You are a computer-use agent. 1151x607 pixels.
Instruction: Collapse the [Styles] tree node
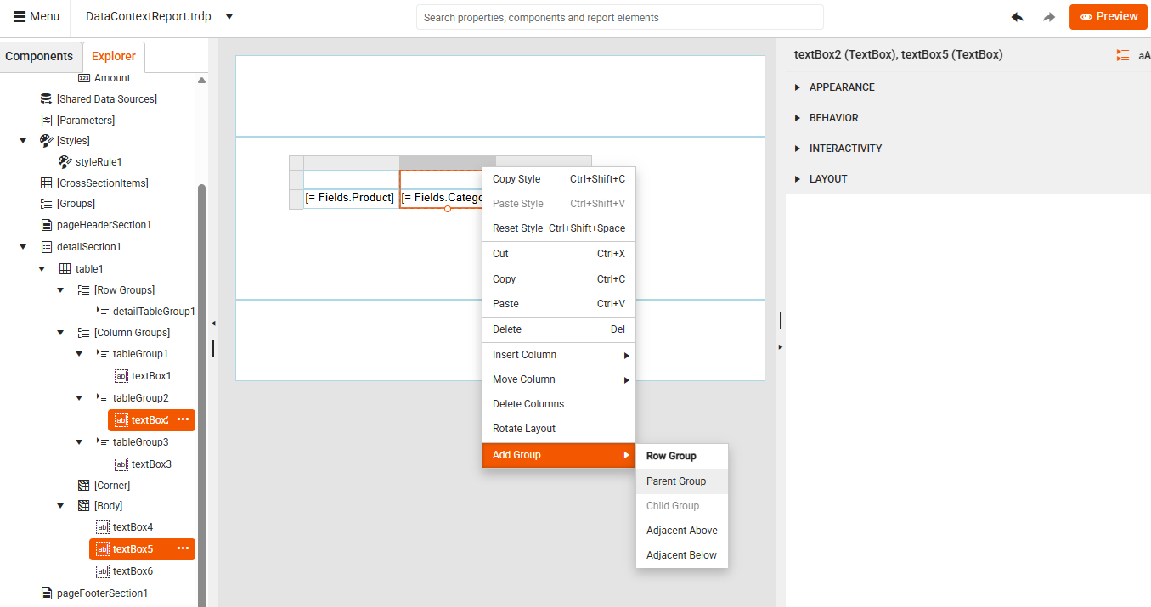[22, 140]
